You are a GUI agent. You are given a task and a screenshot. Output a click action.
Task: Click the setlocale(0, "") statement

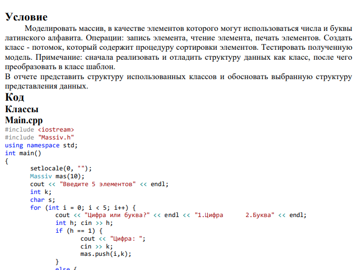click(x=61, y=168)
